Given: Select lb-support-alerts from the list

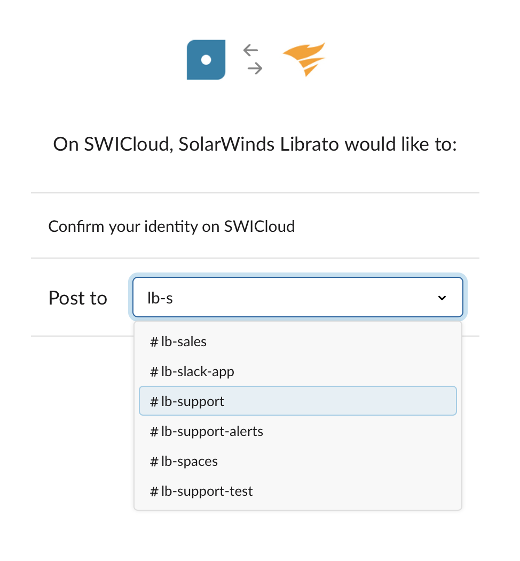Looking at the screenshot, I should pyautogui.click(x=212, y=431).
